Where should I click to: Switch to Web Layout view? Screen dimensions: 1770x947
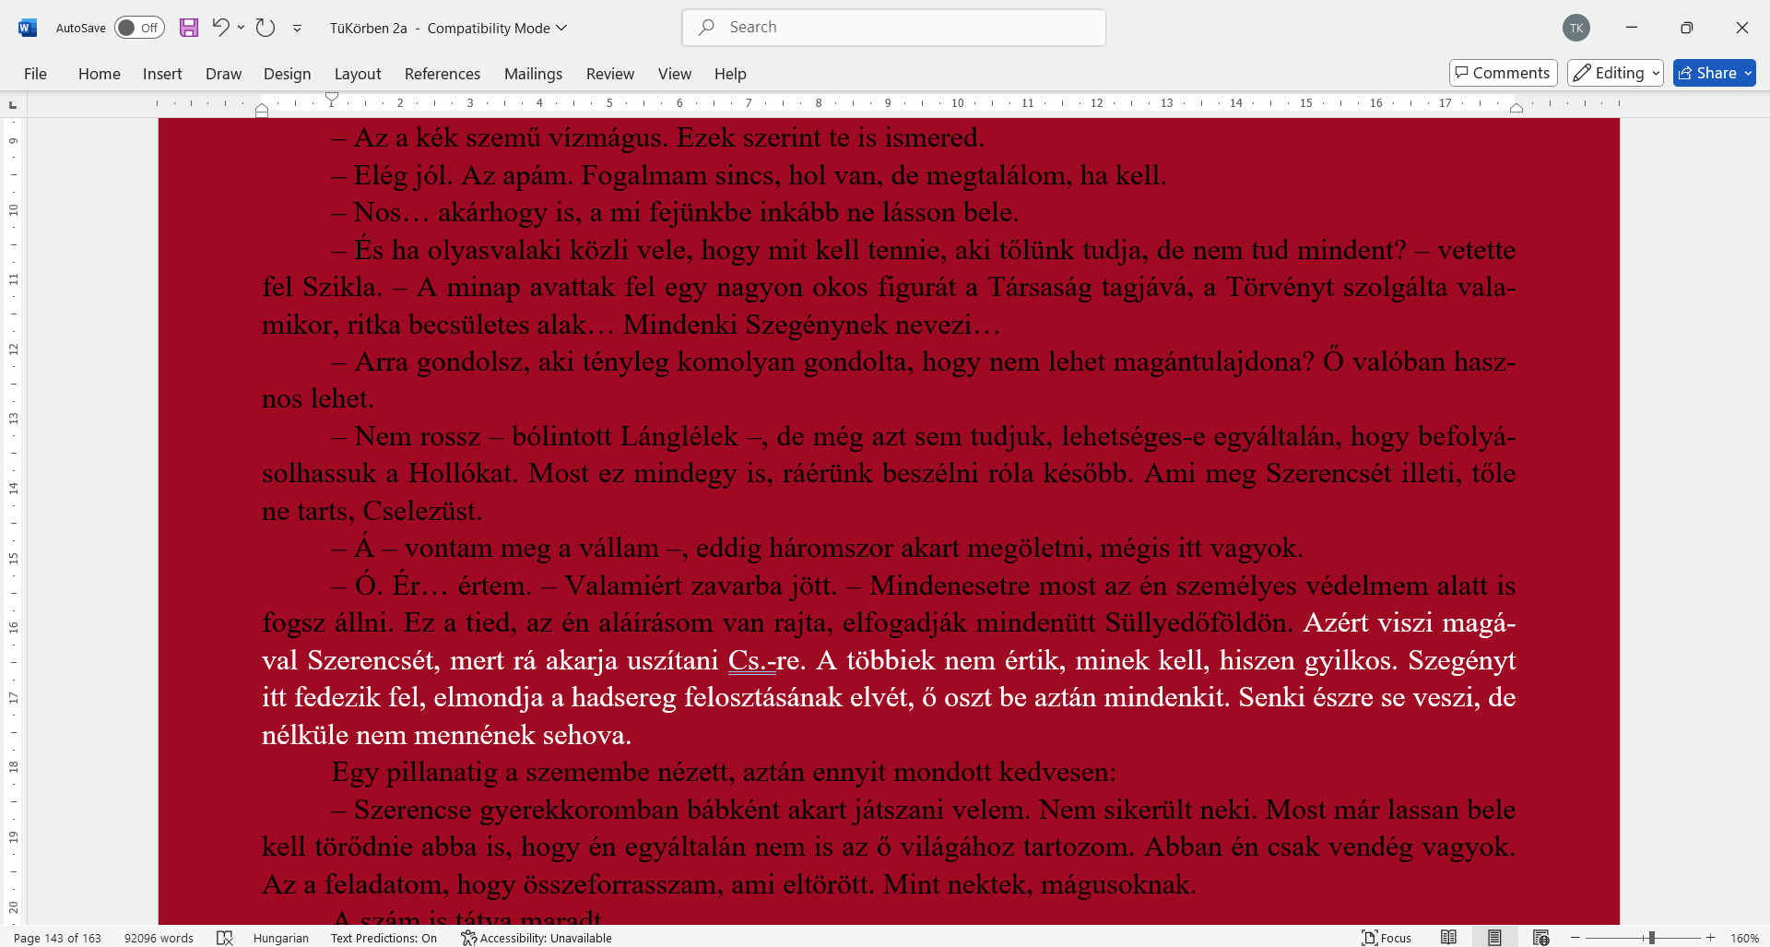[x=1540, y=938]
